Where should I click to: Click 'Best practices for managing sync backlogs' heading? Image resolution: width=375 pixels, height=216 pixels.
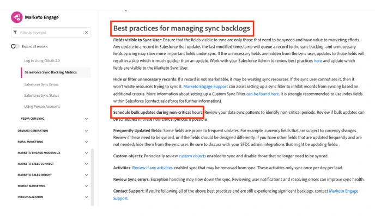182,28
